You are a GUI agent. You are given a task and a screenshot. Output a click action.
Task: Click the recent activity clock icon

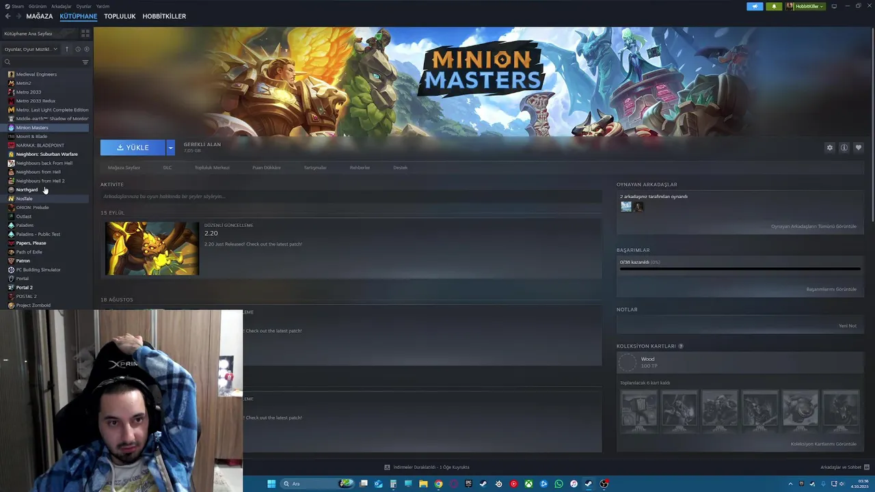[78, 49]
